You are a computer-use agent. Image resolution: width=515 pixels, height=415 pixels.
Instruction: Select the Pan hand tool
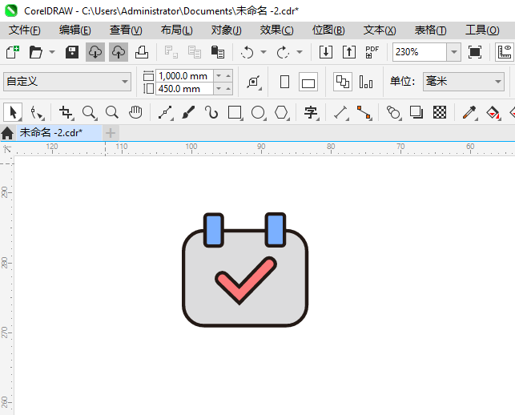click(135, 112)
